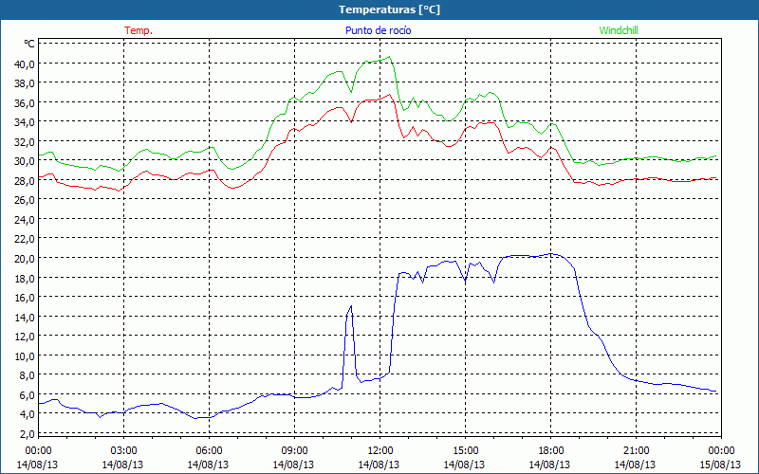Click the blue dew point spike before 12:00
Image resolution: width=759 pixels, height=474 pixels.
(x=351, y=306)
